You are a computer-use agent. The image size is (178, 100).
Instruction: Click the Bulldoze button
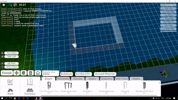coord(66,74)
